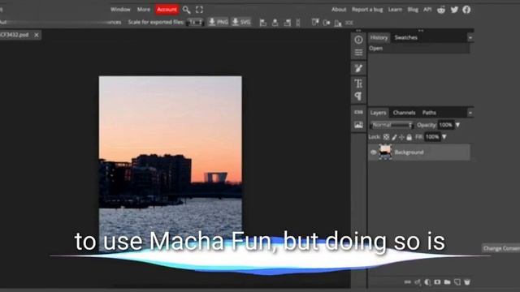Click Report a bug link

(367, 10)
